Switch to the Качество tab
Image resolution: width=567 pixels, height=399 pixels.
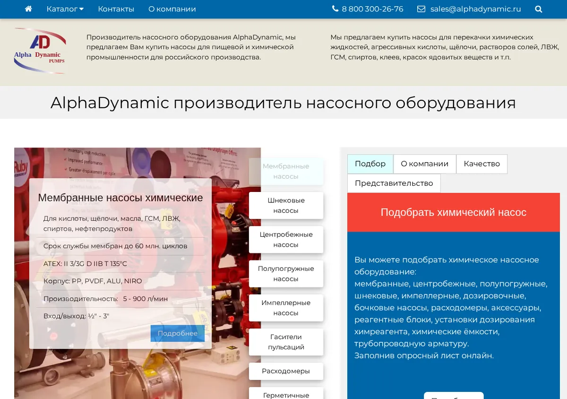click(x=481, y=164)
